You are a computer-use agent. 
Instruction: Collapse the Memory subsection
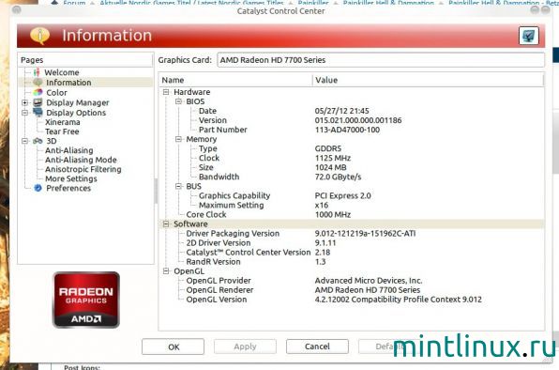tap(178, 139)
